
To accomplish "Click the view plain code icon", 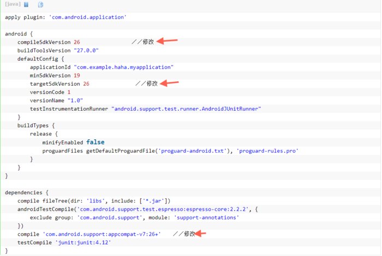I will [x=26, y=4].
